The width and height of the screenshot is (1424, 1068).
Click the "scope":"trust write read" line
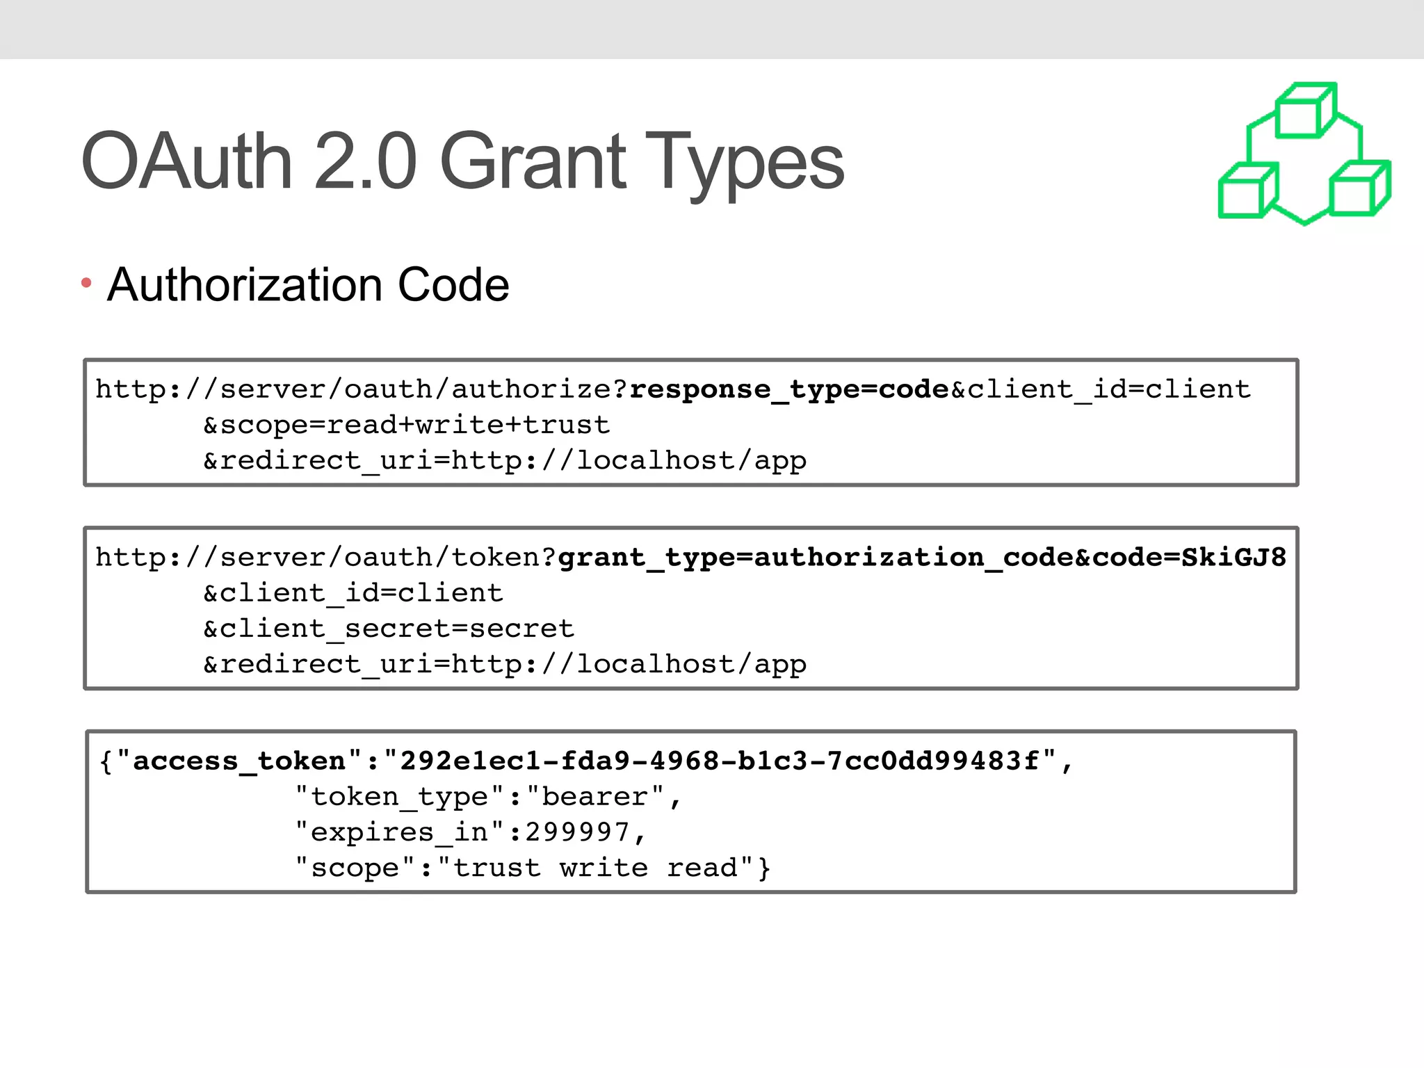click(x=533, y=868)
